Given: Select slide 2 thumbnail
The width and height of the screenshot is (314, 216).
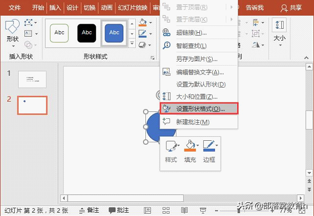Looking at the screenshot, I should pos(32,105).
